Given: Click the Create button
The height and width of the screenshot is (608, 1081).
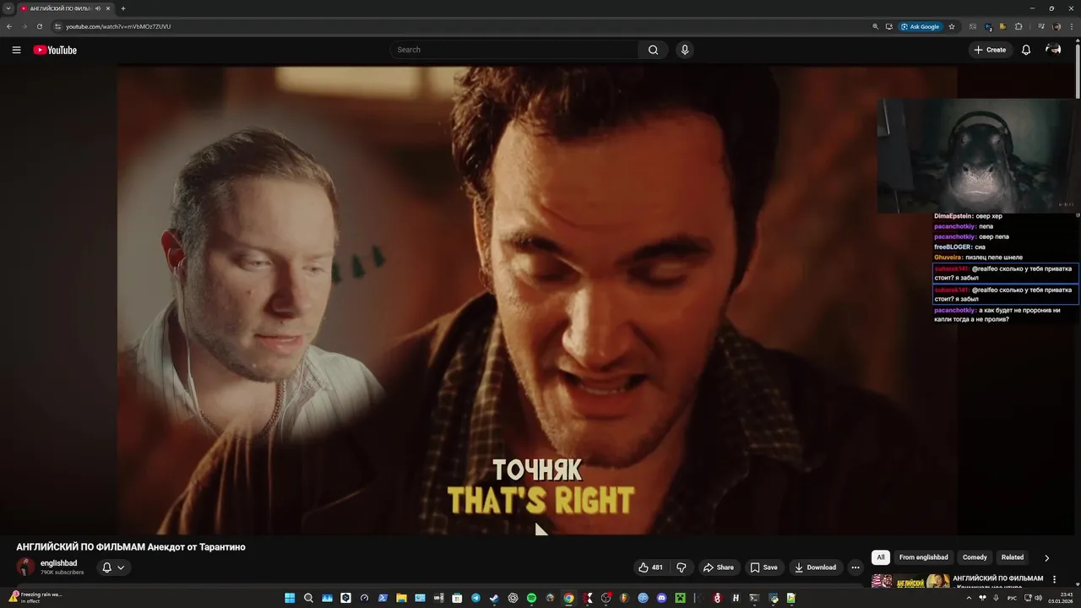Looking at the screenshot, I should pos(990,50).
